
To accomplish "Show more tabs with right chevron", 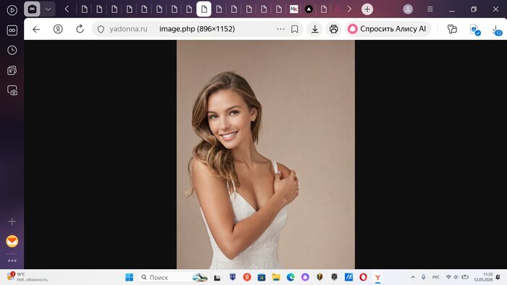I will (349, 9).
